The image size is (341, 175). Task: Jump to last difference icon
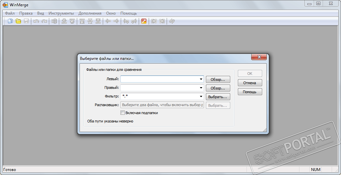[x=98, y=21]
